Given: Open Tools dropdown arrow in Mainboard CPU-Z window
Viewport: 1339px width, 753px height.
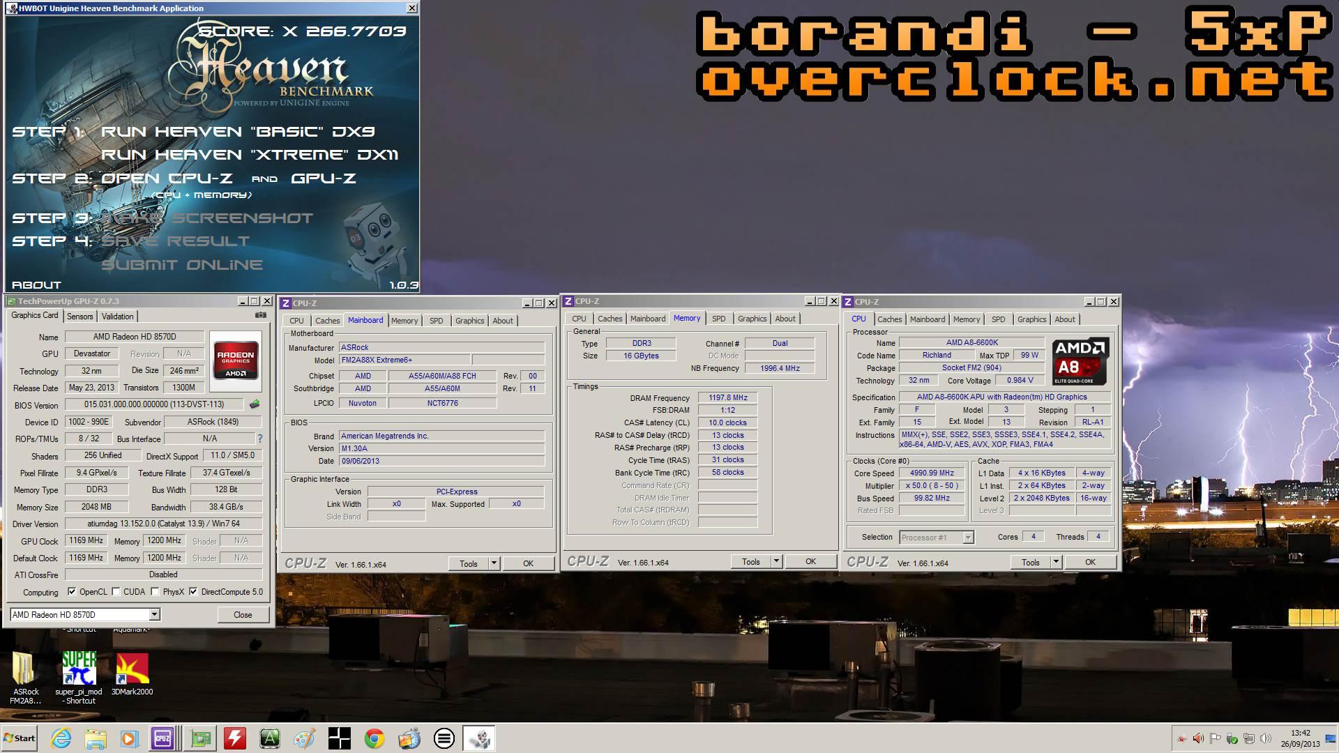Looking at the screenshot, I should click(x=494, y=563).
